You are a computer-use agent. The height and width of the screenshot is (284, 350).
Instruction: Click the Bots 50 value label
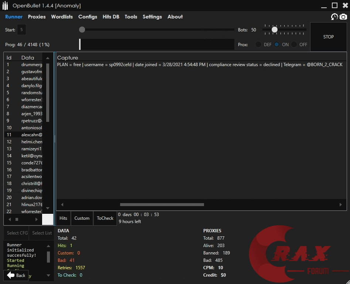254,30
